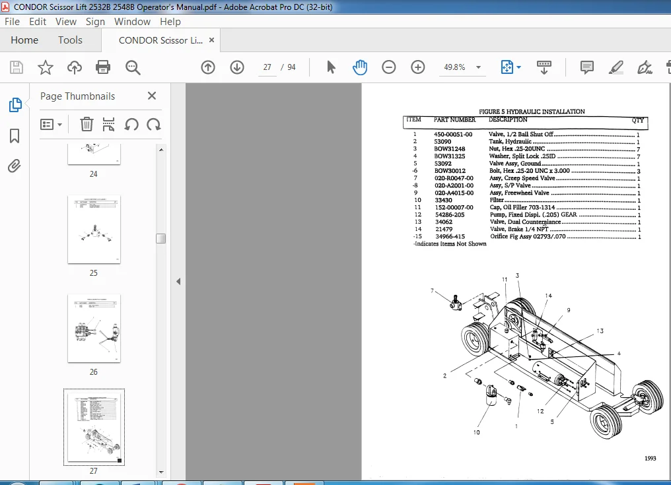The height and width of the screenshot is (485, 671).
Task: Open the zoom percentage dropdown
Action: pos(478,67)
